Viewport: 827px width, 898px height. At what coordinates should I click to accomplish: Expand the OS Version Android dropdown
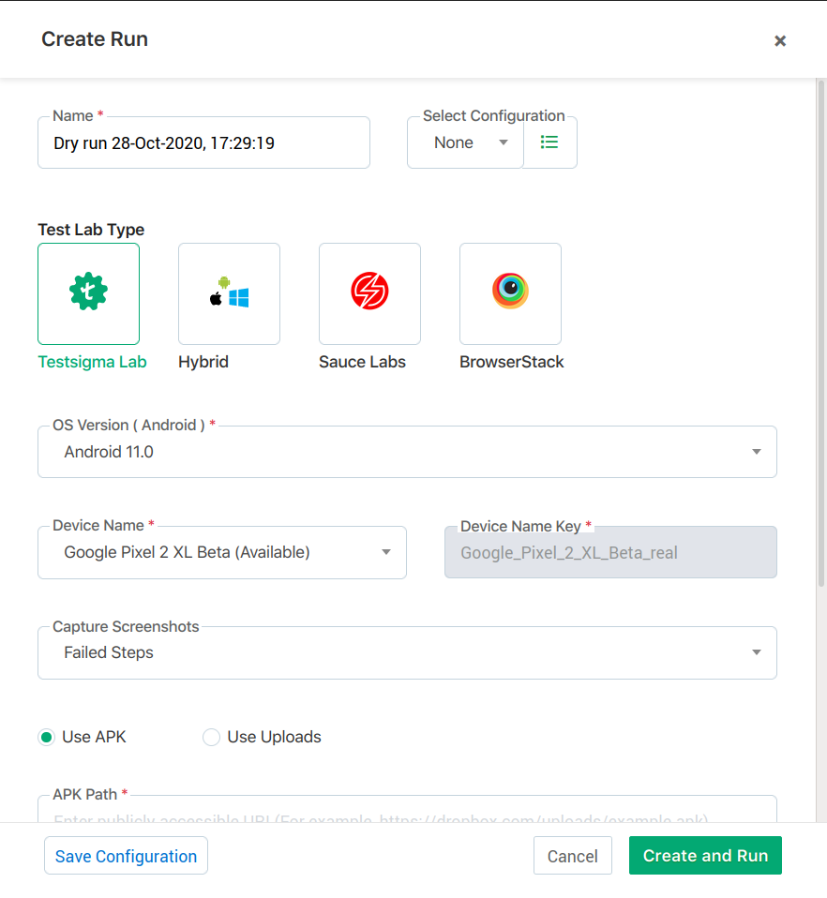(x=407, y=452)
